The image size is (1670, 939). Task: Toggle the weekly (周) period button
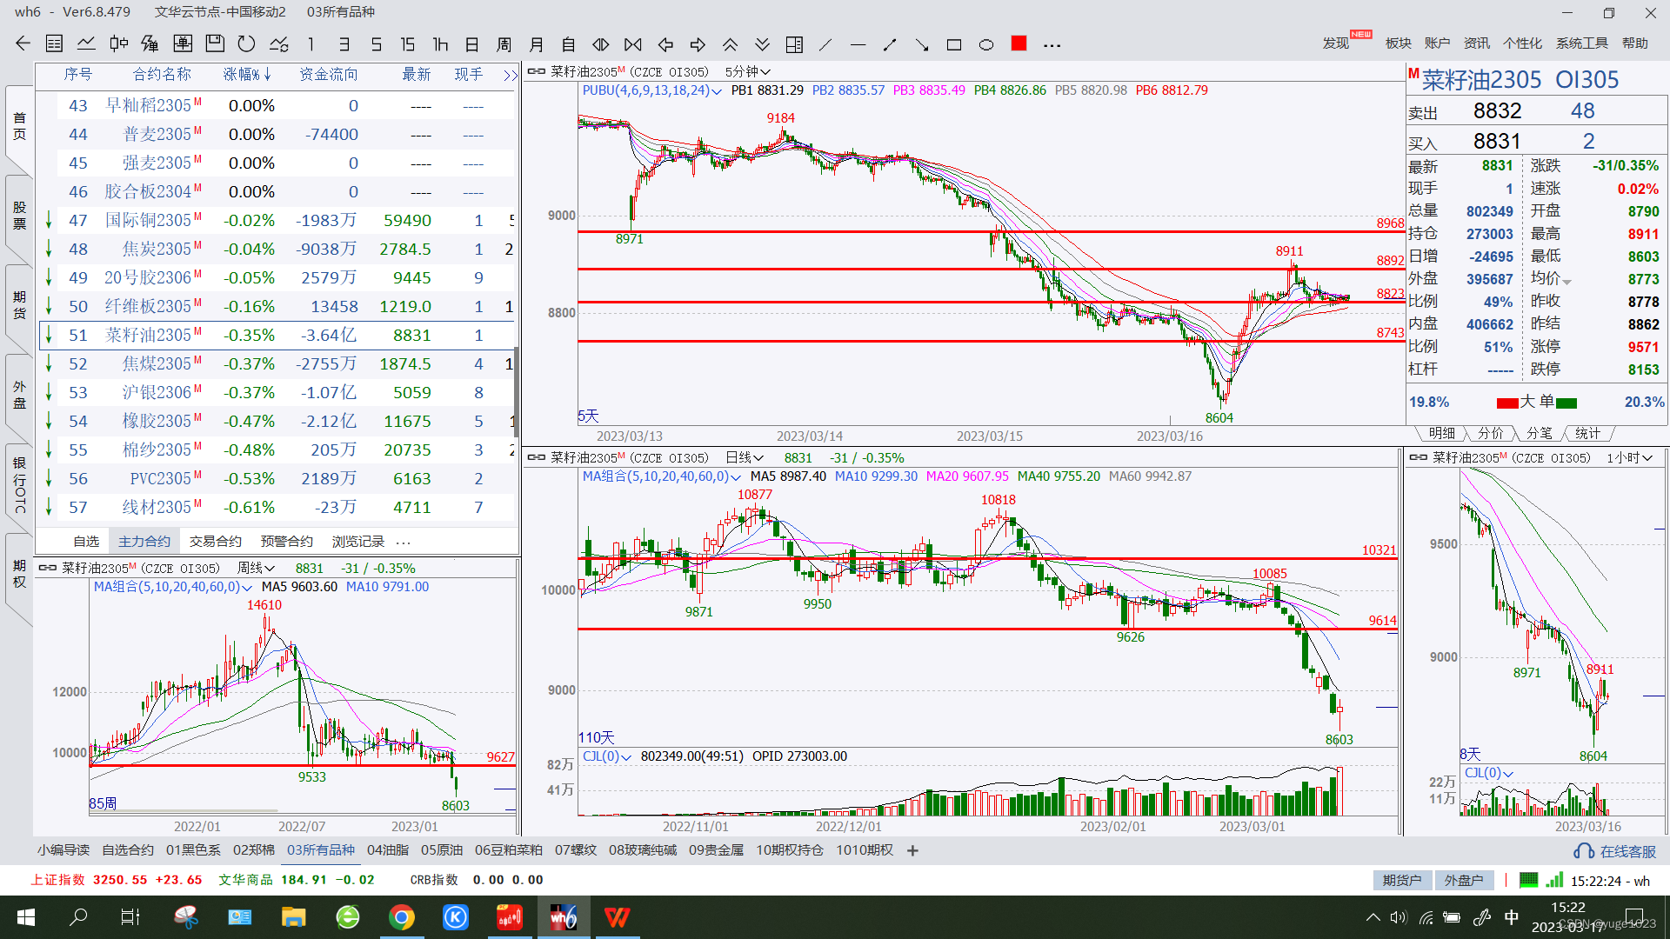tap(504, 44)
